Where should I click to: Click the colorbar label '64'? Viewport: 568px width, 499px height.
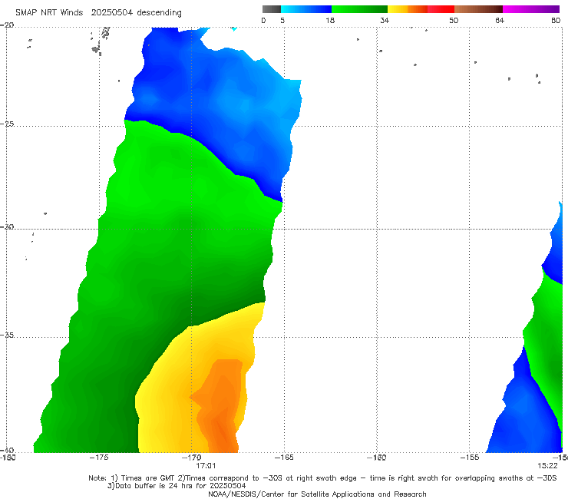500,20
